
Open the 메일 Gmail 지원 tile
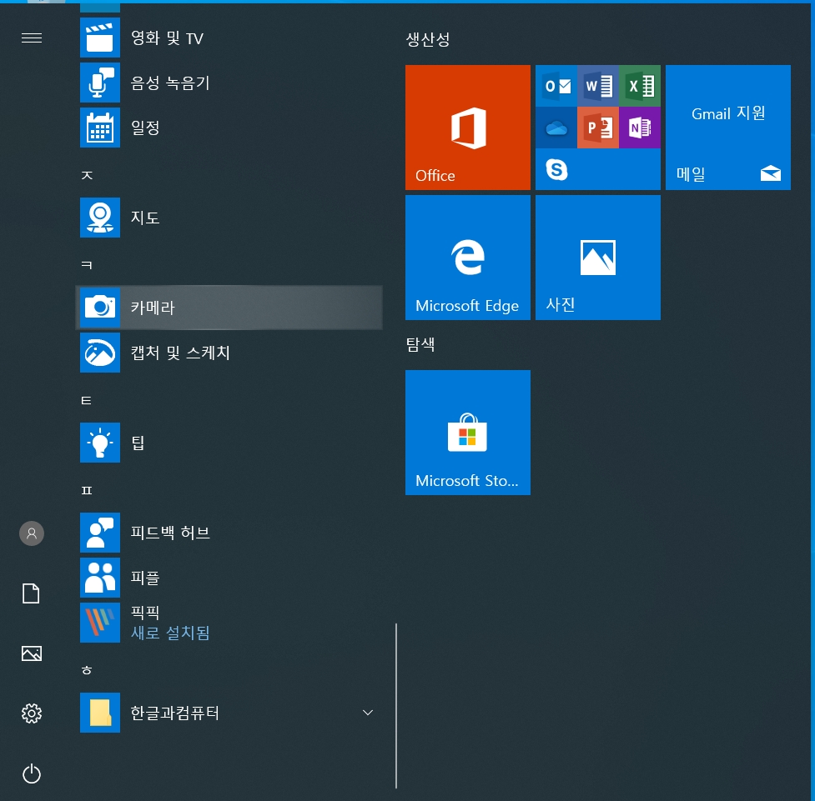pos(728,128)
